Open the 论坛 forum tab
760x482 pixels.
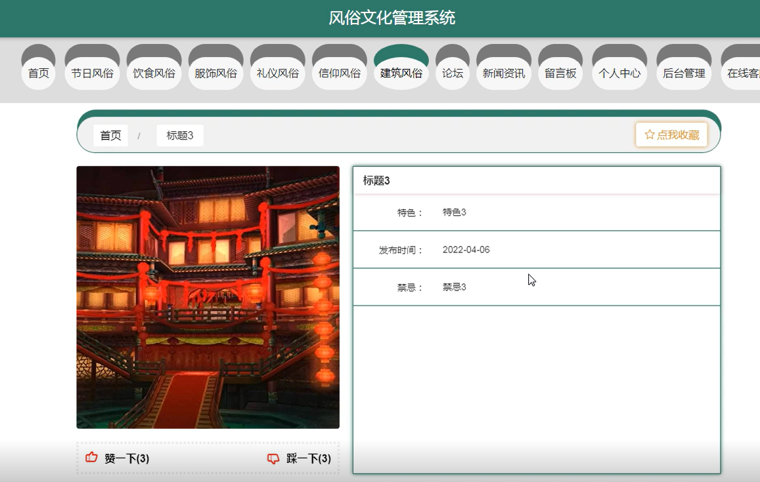[x=453, y=73]
